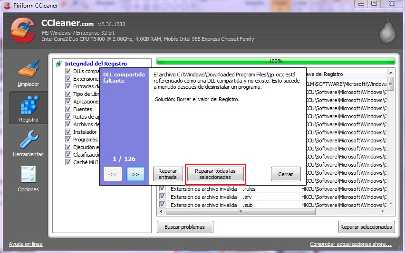This screenshot has height=253, width=405.
Task: Click Solución: Borrar el valor text
Action: [x=197, y=99]
